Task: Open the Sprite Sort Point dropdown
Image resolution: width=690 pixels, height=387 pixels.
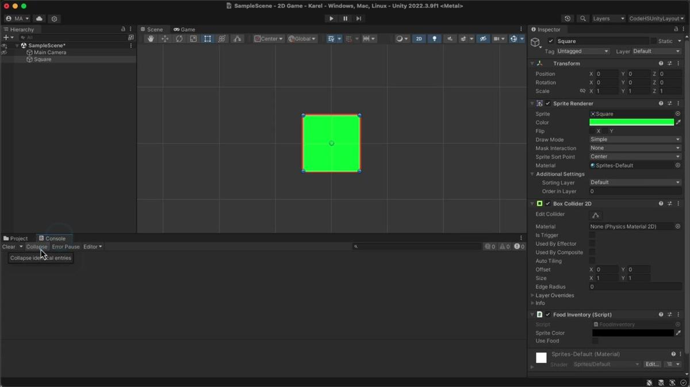Action: [635, 156]
